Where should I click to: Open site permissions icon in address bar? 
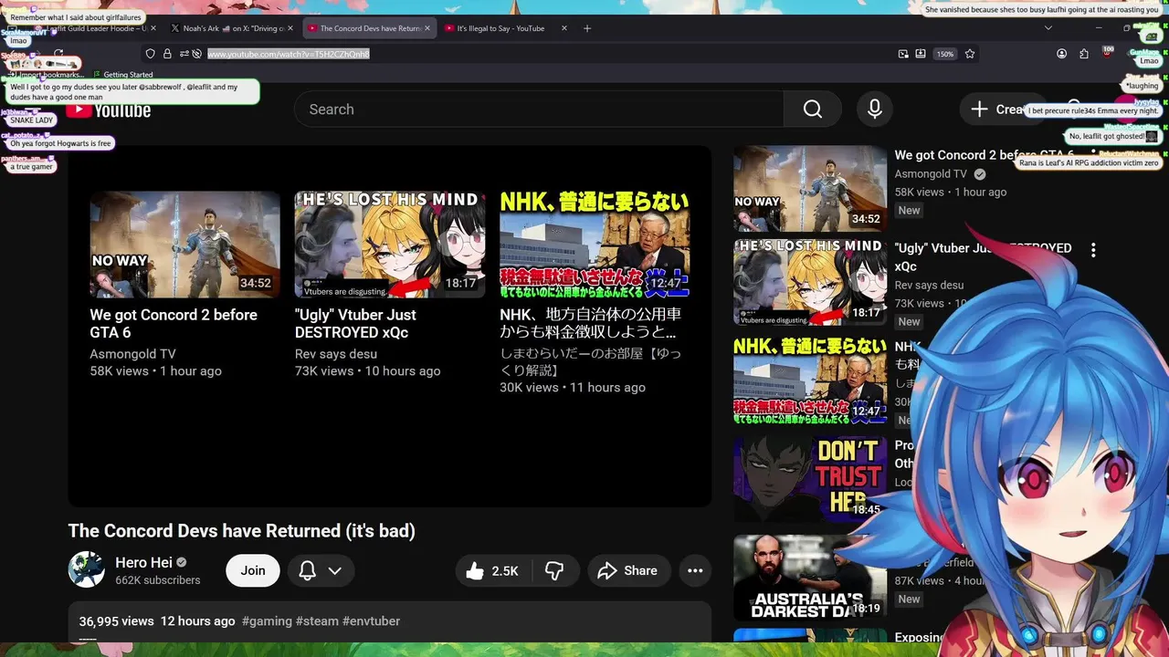184,54
